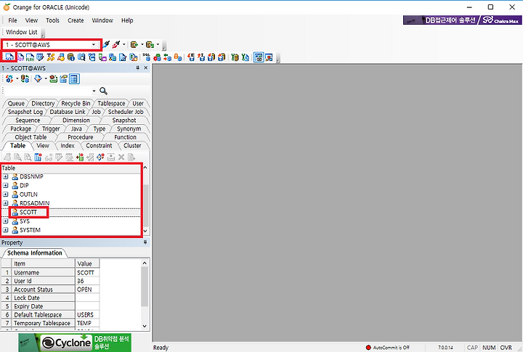Open the View menu
The height and width of the screenshot is (352, 523).
(x=31, y=20)
